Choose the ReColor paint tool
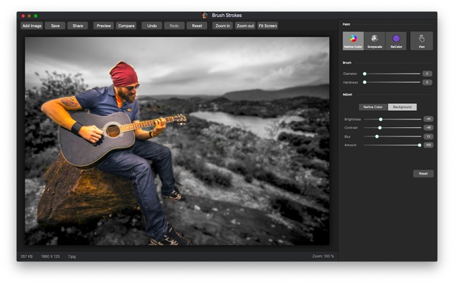Image resolution: width=454 pixels, height=284 pixels. 395,40
